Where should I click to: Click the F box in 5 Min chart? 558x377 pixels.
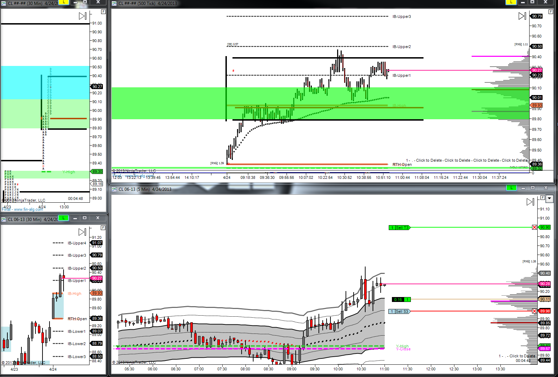pyautogui.click(x=543, y=198)
